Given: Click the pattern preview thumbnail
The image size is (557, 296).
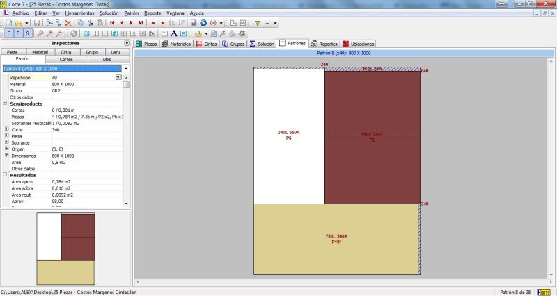Looking at the screenshot, I should coord(65,248).
